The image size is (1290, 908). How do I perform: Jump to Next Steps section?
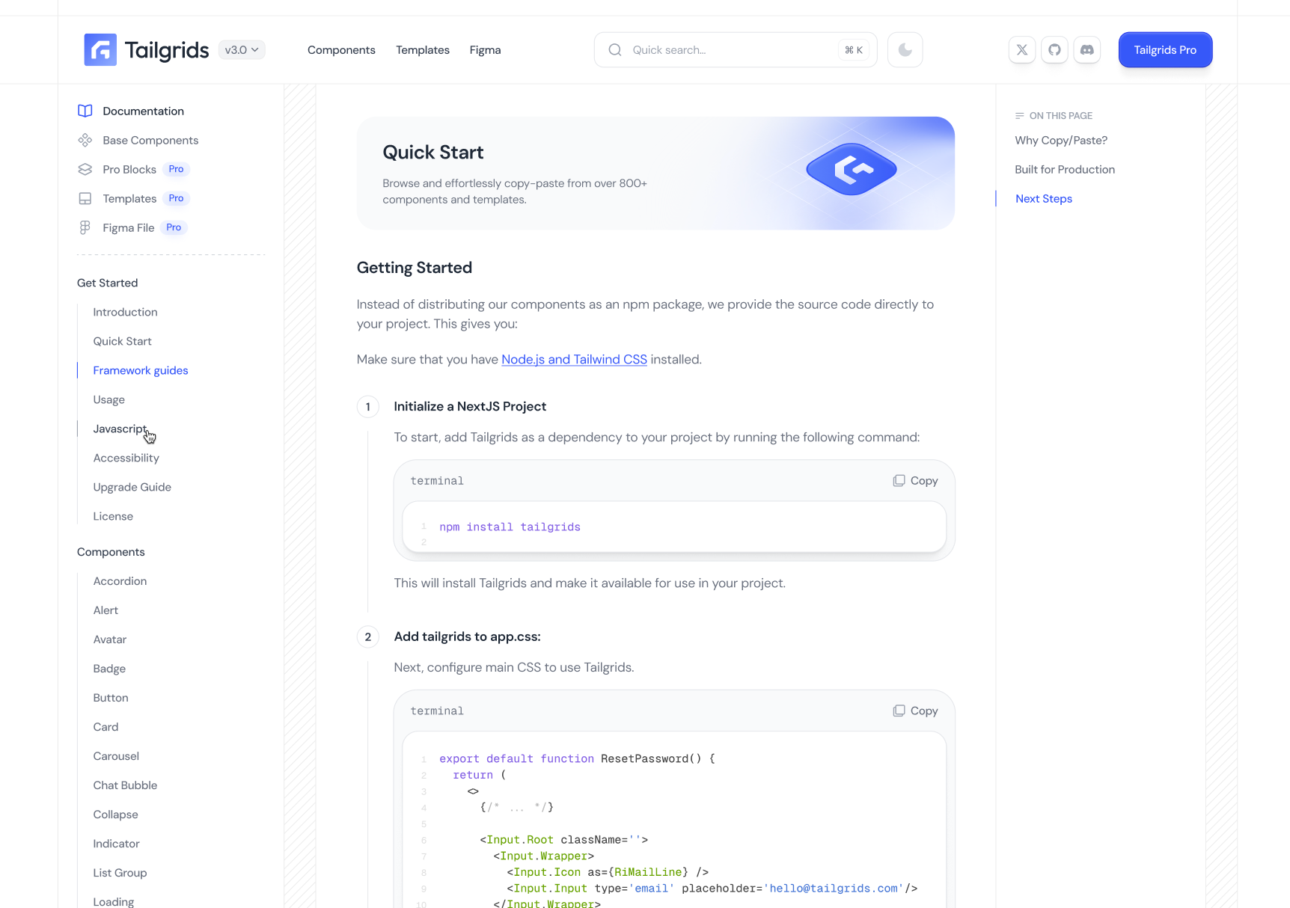click(x=1044, y=198)
